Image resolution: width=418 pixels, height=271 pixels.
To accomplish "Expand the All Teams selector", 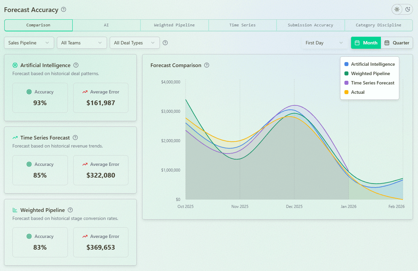I will pos(82,43).
